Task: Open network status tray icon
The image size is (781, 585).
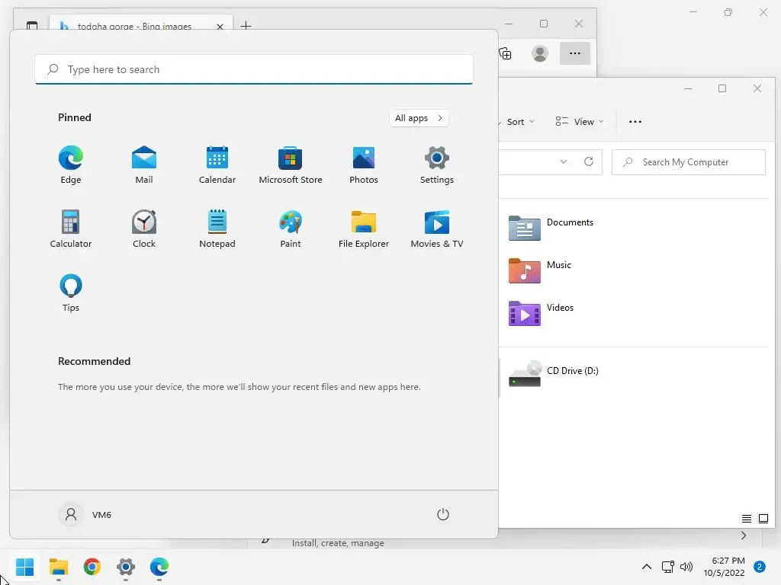Action: pos(668,567)
